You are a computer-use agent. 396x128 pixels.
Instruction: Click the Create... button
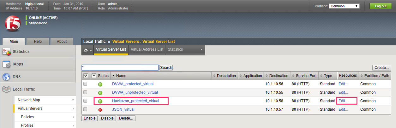[381, 68]
